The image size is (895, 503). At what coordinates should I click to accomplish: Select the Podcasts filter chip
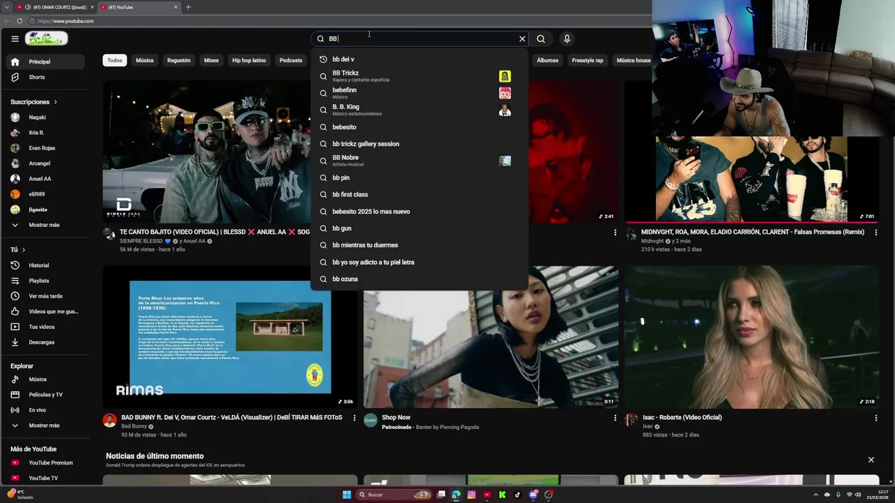click(x=291, y=60)
